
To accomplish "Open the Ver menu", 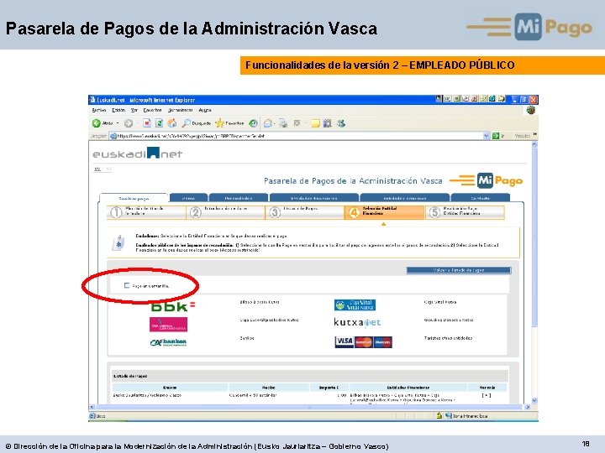I will (x=134, y=110).
